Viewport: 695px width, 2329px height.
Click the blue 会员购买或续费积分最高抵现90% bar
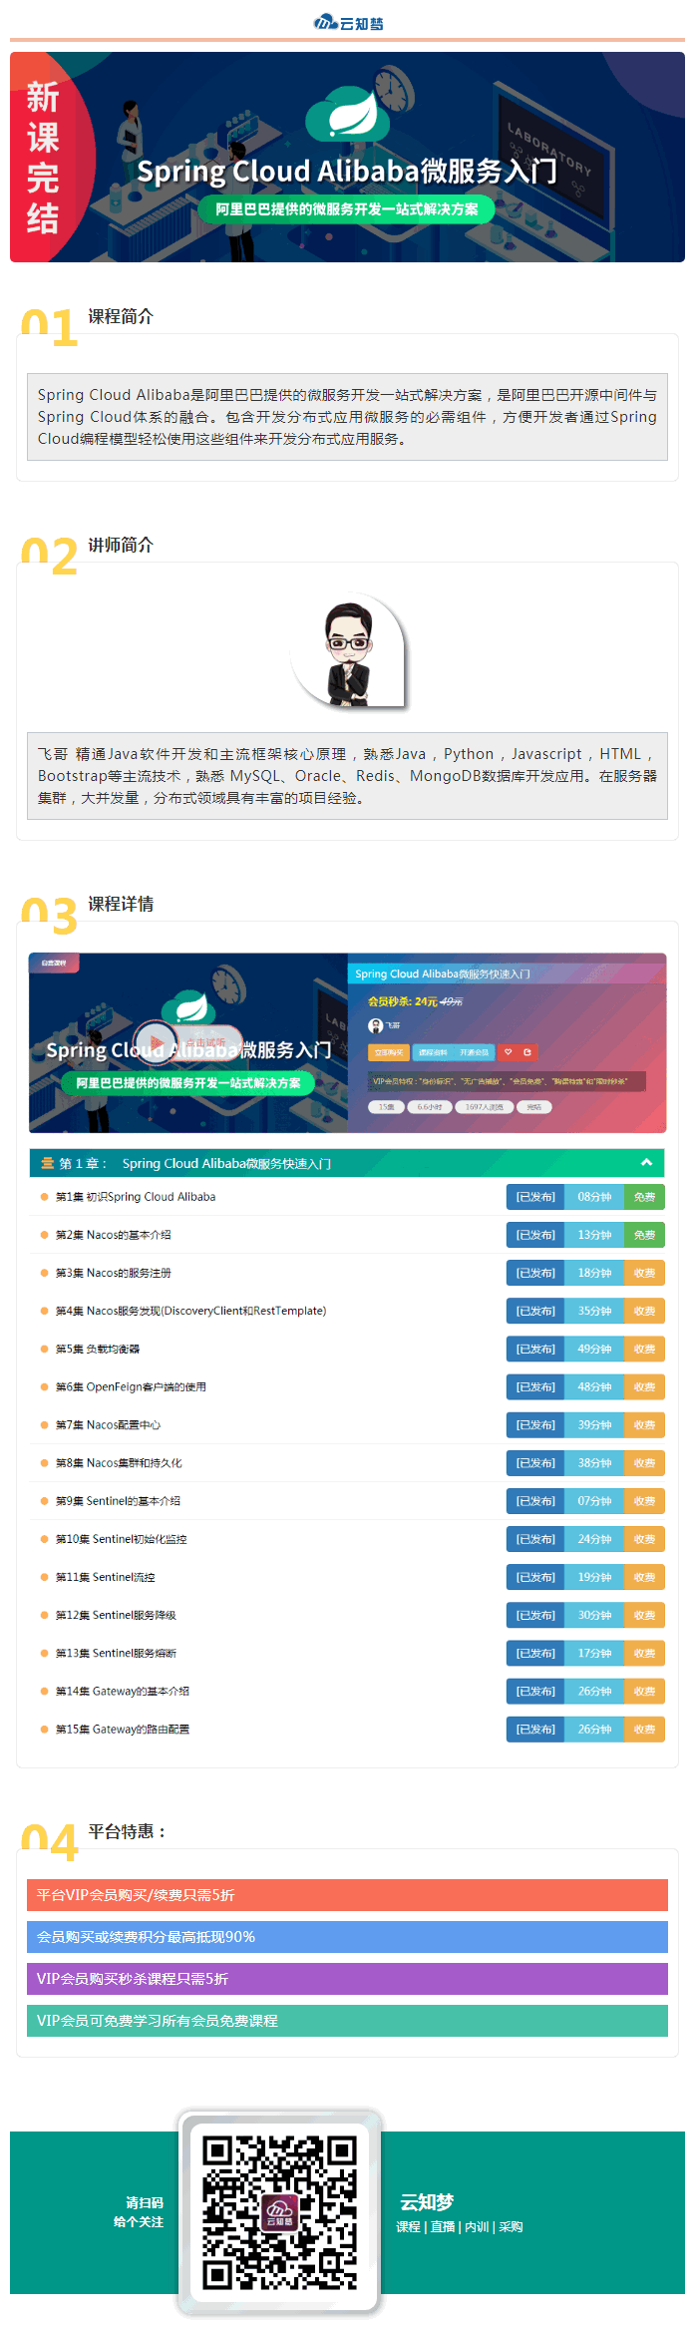(347, 1937)
